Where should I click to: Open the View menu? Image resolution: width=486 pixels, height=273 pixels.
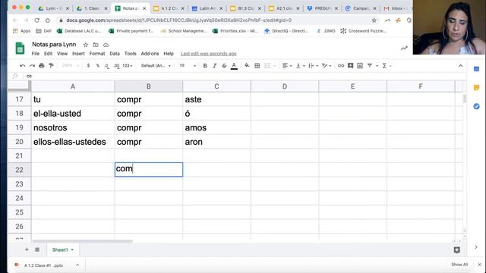(x=62, y=54)
